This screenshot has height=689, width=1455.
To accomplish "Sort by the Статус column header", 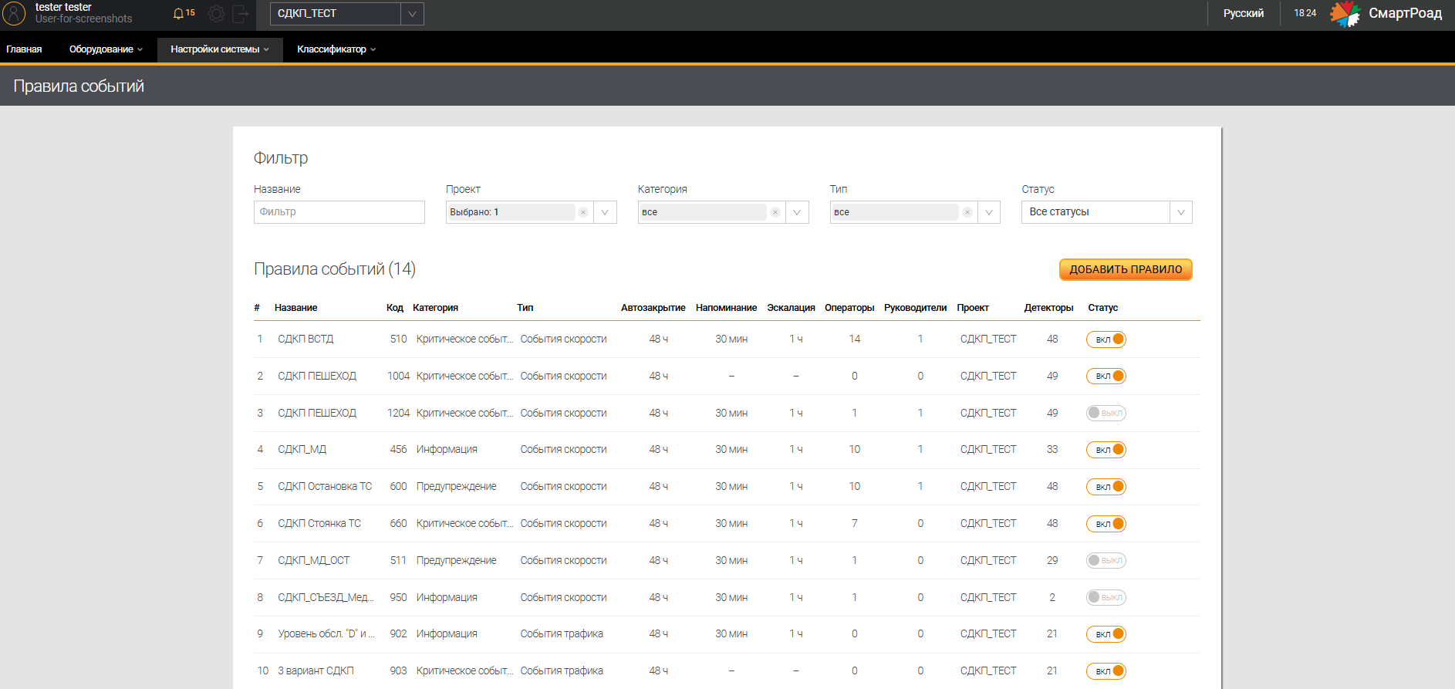I will pyautogui.click(x=1102, y=308).
